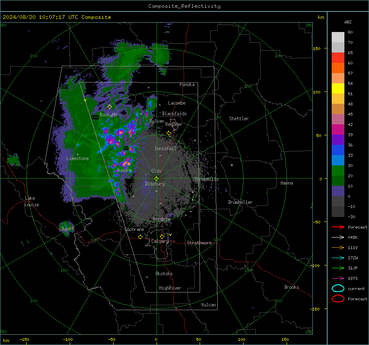Click the Brooks label
Image resolution: width=369 pixels, height=345 pixels.
292,287
